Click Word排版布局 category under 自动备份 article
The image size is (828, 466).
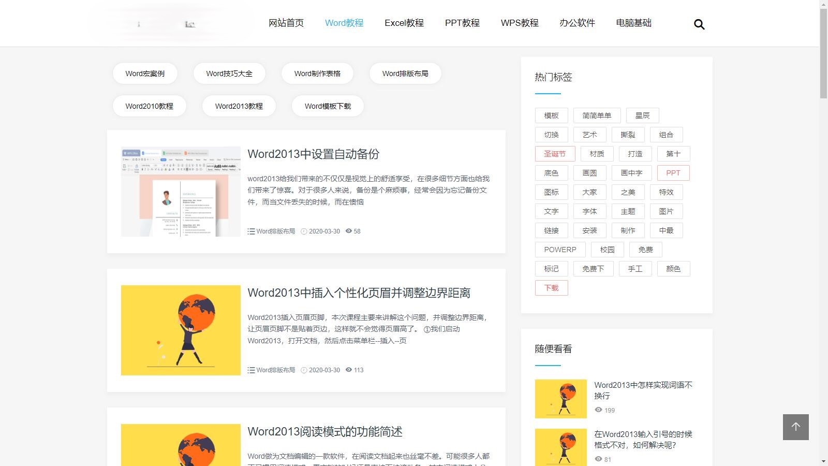[276, 231]
